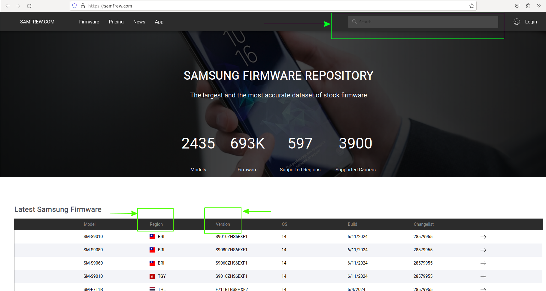Click the Changelist column header

pyautogui.click(x=424, y=224)
